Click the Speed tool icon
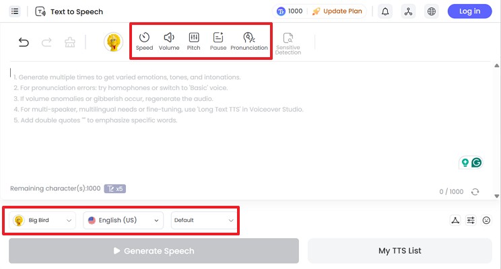This screenshot has height=269, width=501. pos(144,40)
